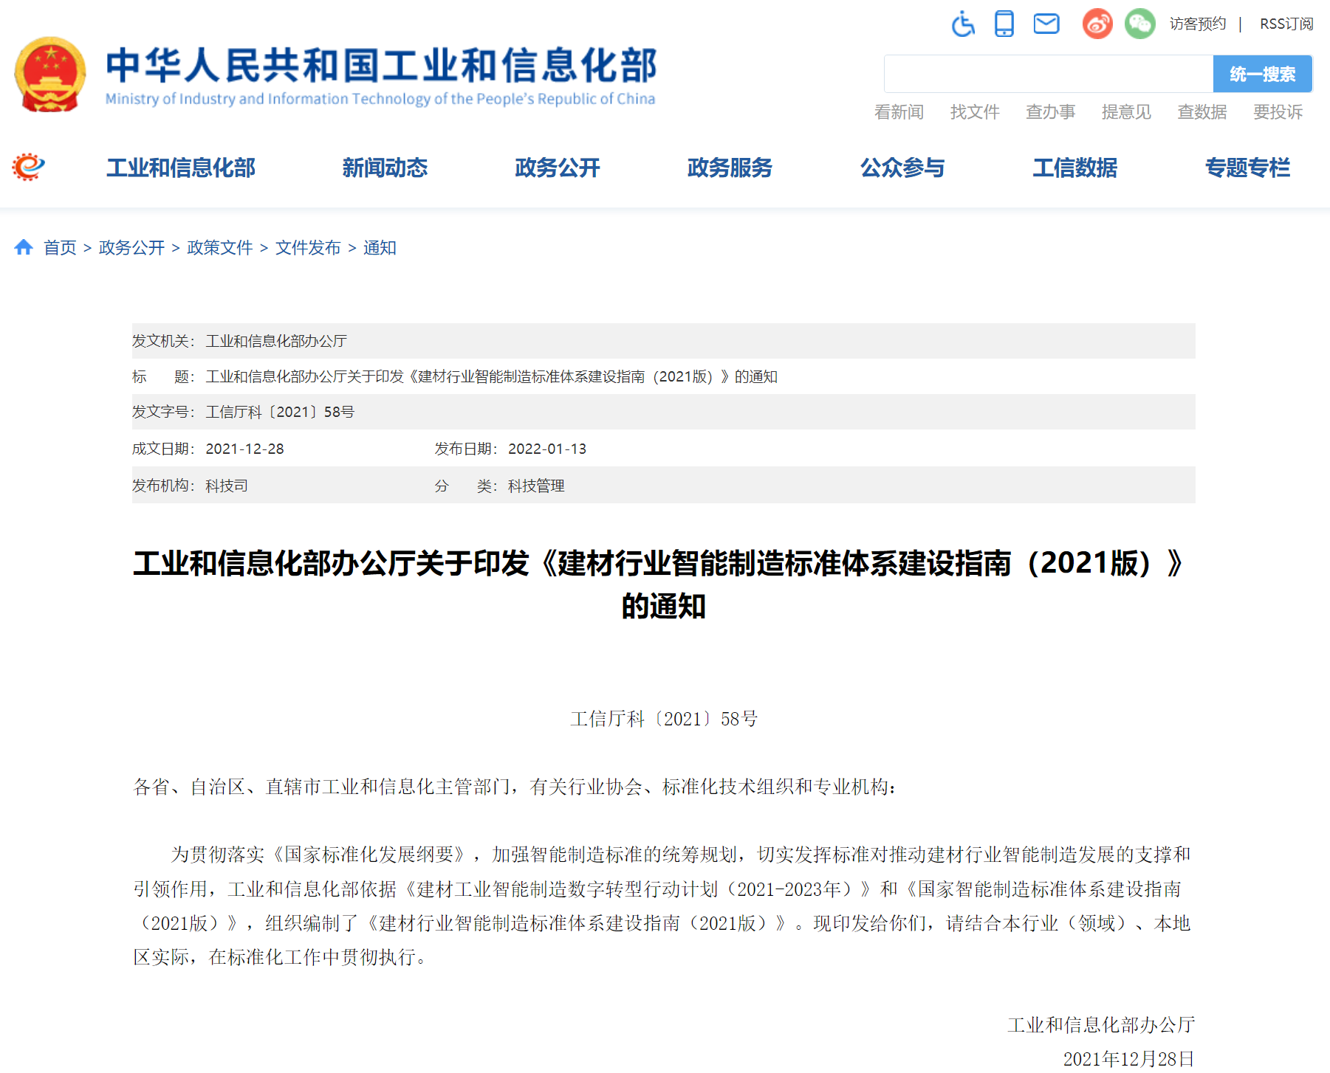1330x1073 pixels.
Task: Click the 要投诉 quick link
Action: click(1278, 112)
